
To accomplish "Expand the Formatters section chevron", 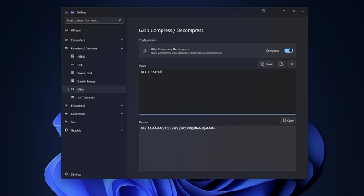I will (122, 106).
